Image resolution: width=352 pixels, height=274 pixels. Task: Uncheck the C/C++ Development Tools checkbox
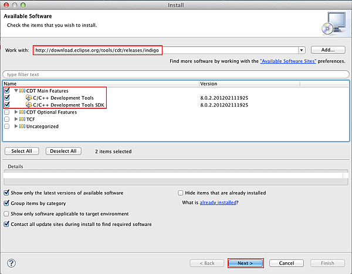point(7,98)
